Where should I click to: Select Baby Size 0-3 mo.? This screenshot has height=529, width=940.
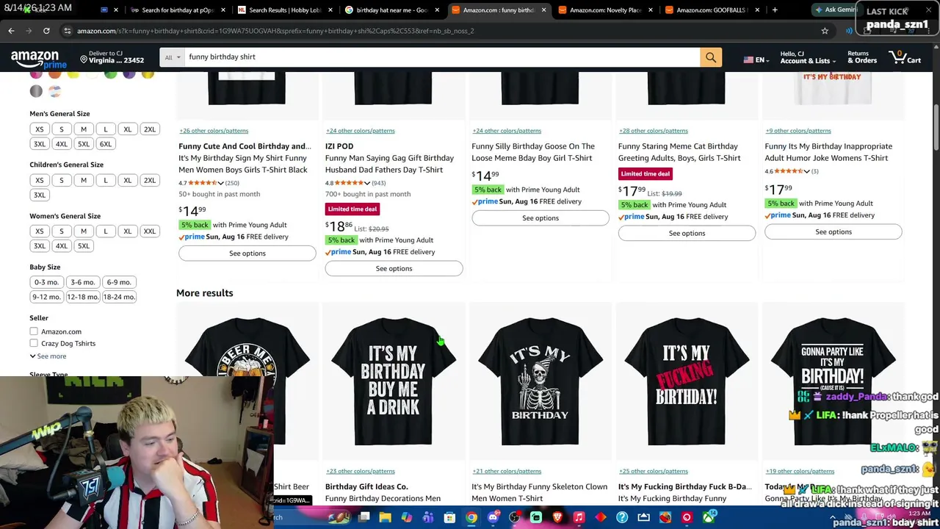click(46, 282)
